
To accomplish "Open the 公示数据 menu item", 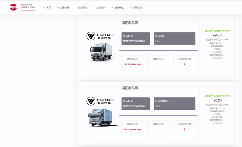I will coord(64,8).
